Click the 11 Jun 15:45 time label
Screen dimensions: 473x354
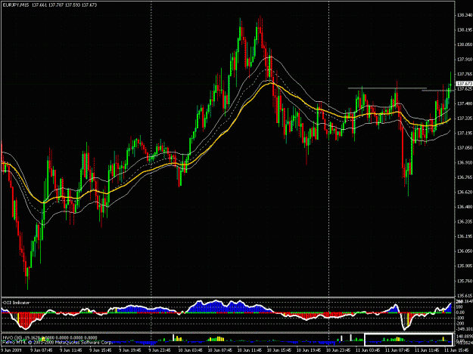pos(456,350)
